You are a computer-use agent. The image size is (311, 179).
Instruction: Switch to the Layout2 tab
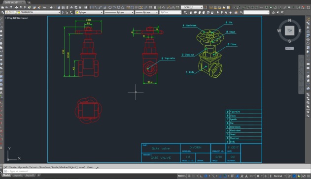tap(30, 175)
